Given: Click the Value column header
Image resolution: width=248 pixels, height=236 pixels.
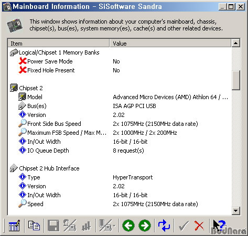Looking at the screenshot, I should pyautogui.click(x=170, y=43).
